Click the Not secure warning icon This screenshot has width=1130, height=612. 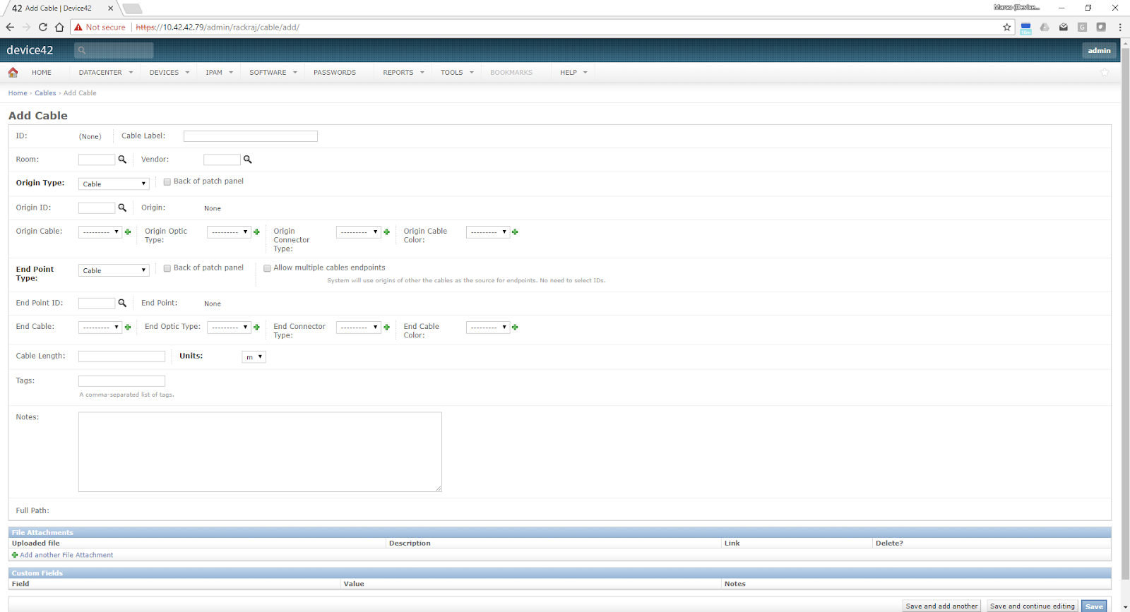[78, 27]
